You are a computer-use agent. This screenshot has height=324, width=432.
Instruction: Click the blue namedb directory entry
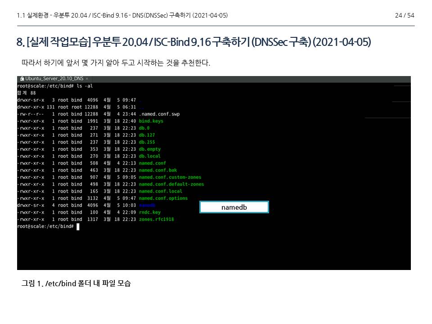point(147,205)
